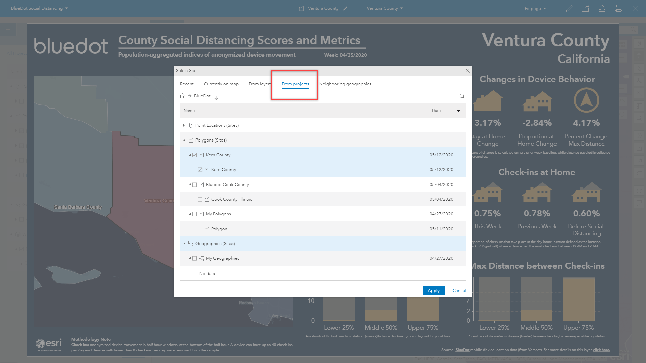This screenshot has width=646, height=363.
Task: Open search magnifier in Select Site dialog
Action: pos(462,97)
